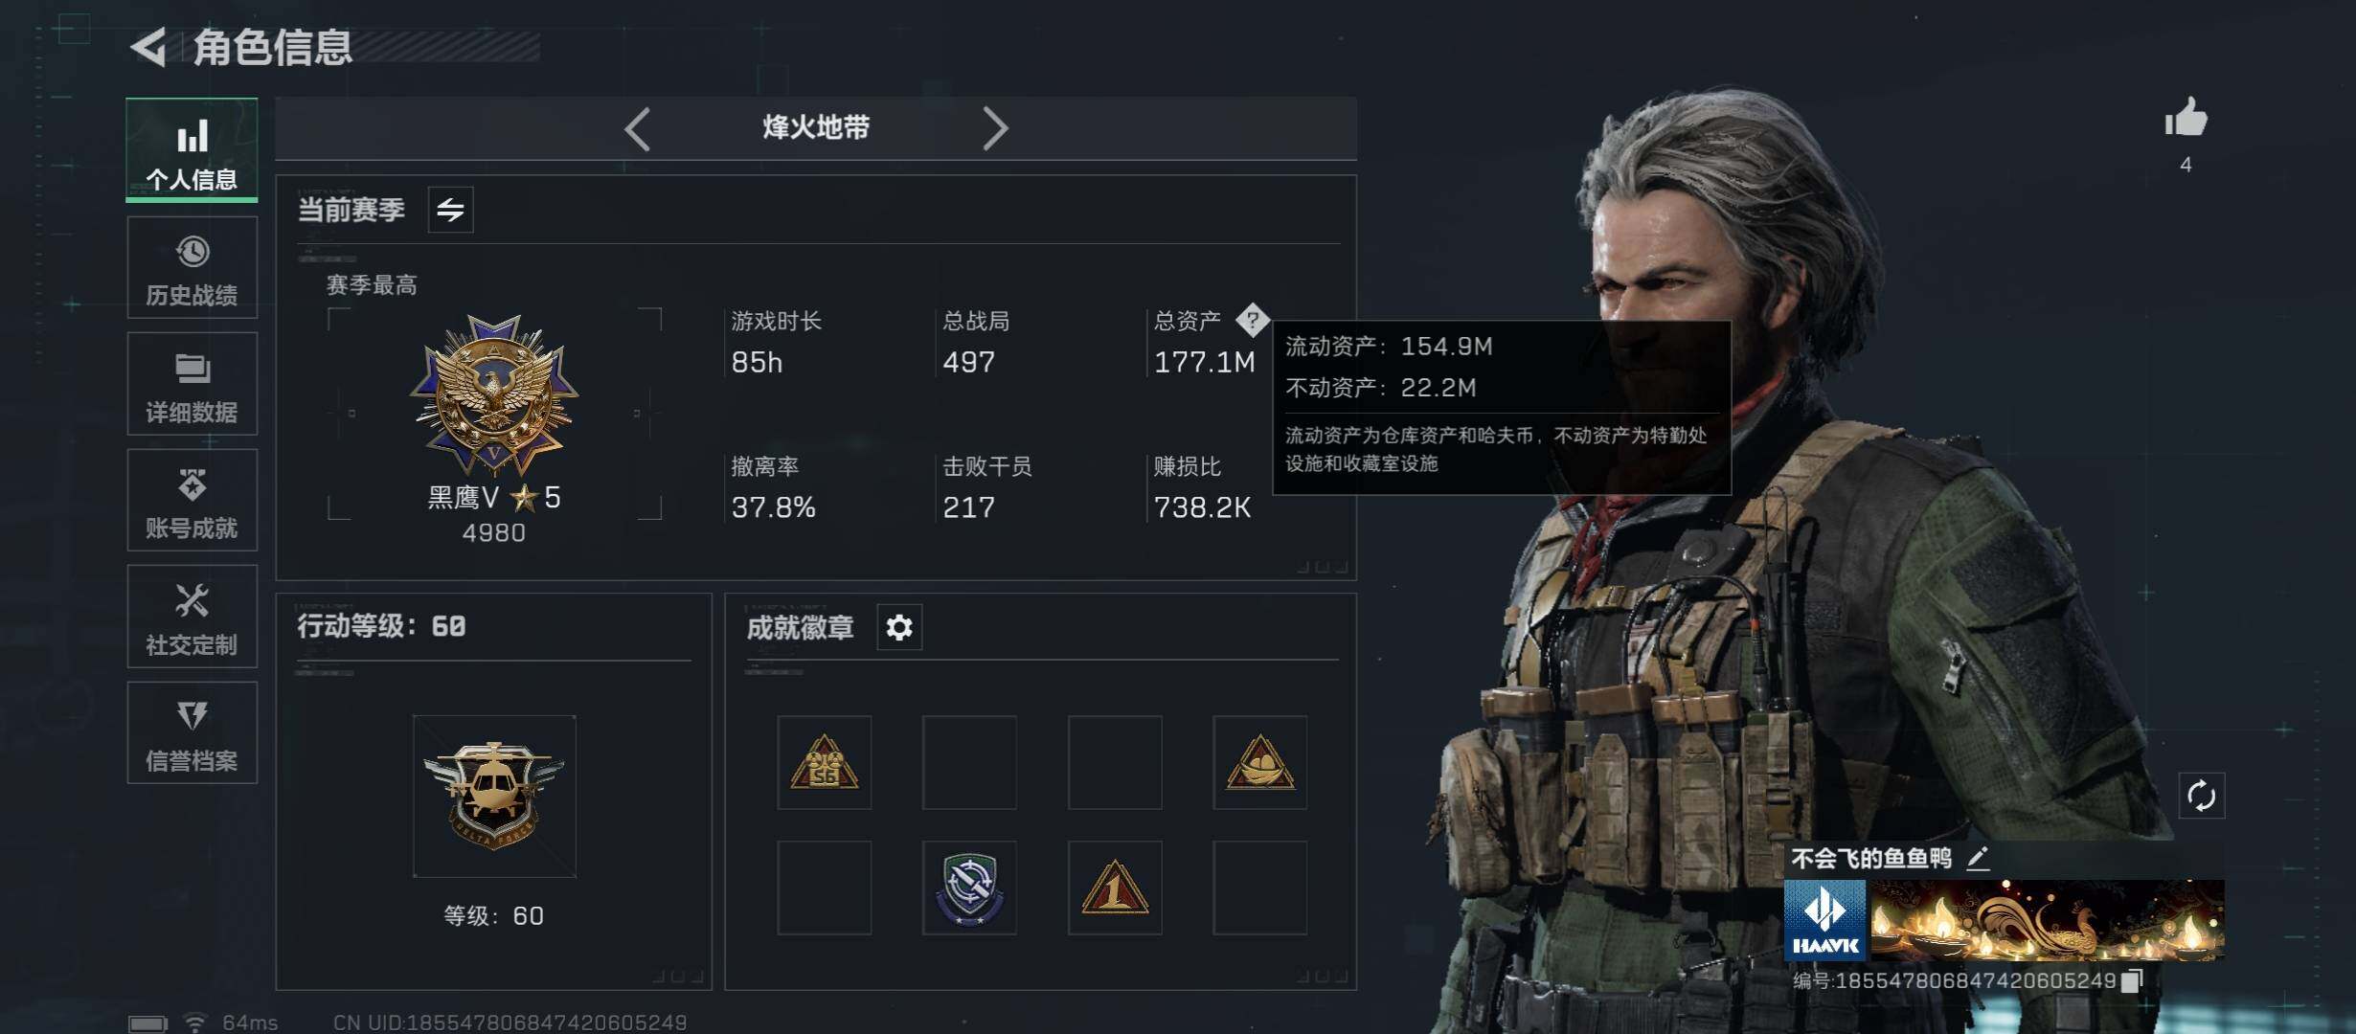Open the 历史战绩 tab
This screenshot has height=1034, width=2356.
pos(192,267)
